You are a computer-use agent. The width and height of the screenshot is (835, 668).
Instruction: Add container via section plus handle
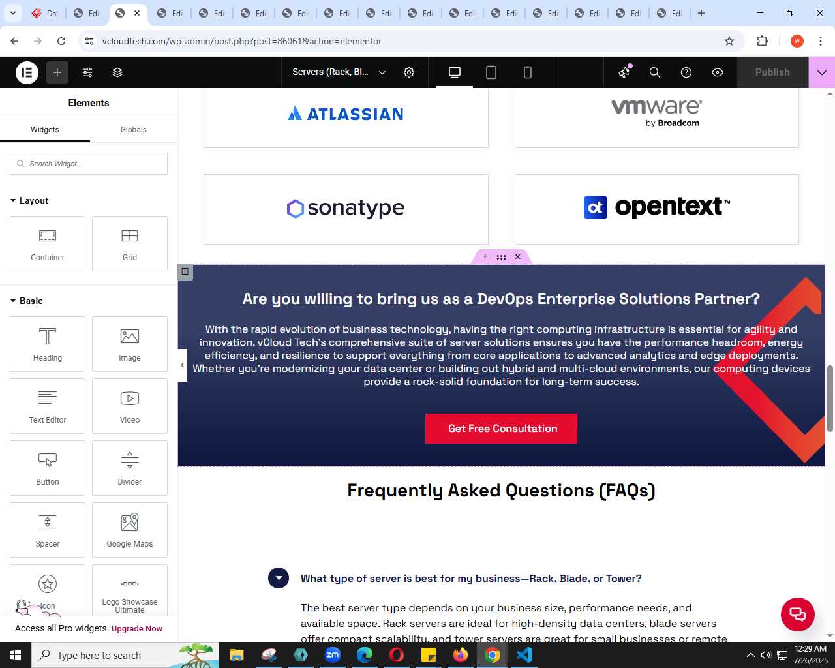(485, 256)
